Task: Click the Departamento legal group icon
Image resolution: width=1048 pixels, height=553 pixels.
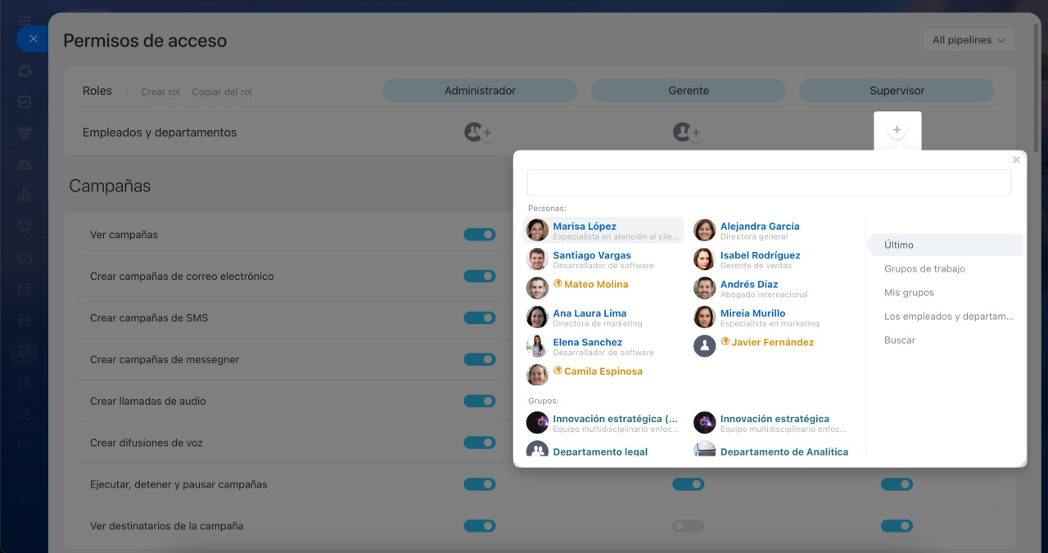Action: pos(537,449)
